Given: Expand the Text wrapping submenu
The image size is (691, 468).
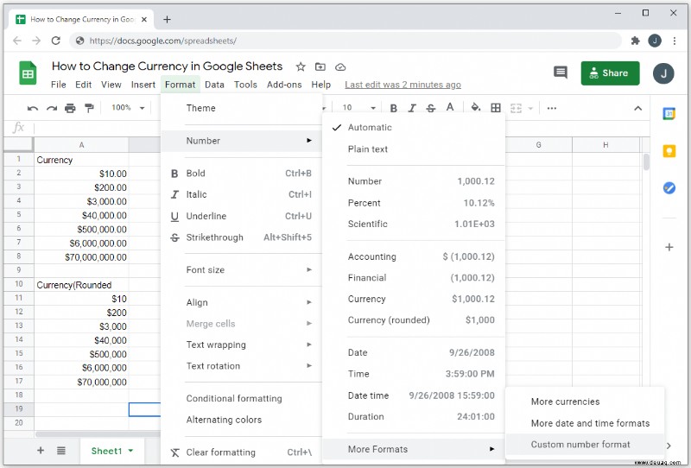Looking at the screenshot, I should point(242,345).
